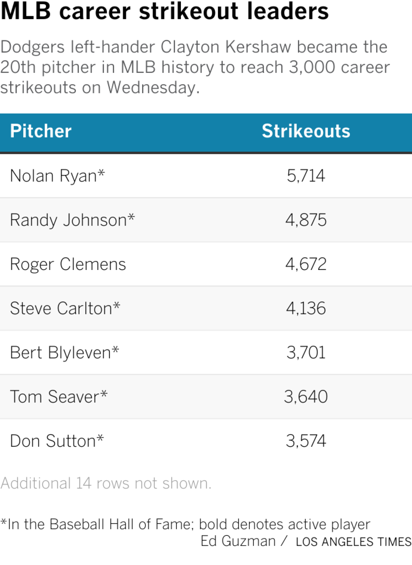The height and width of the screenshot is (565, 412).
Task: Click Tom Seaver's 3,640 strikeouts value
Action: (x=306, y=397)
